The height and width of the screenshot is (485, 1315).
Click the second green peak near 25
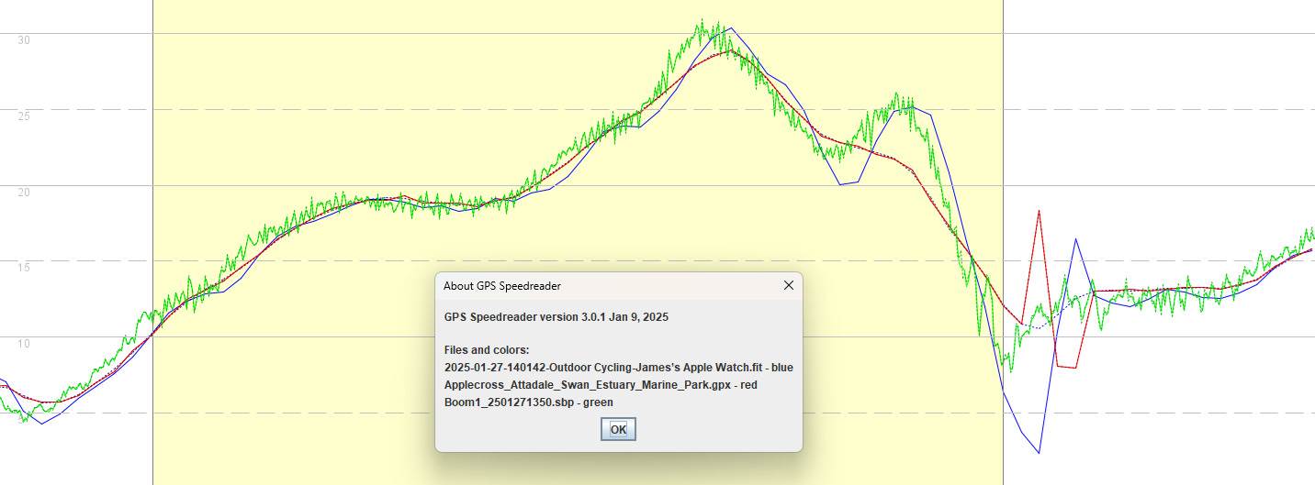coord(896,94)
